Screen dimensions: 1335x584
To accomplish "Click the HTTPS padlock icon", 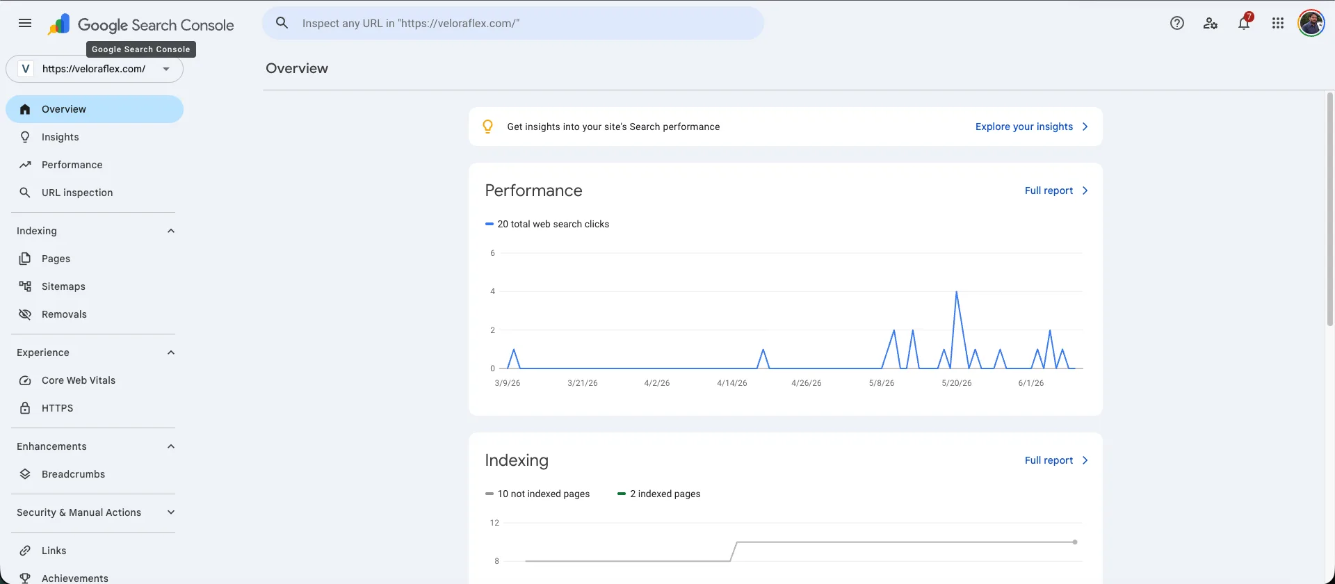I will (25, 408).
